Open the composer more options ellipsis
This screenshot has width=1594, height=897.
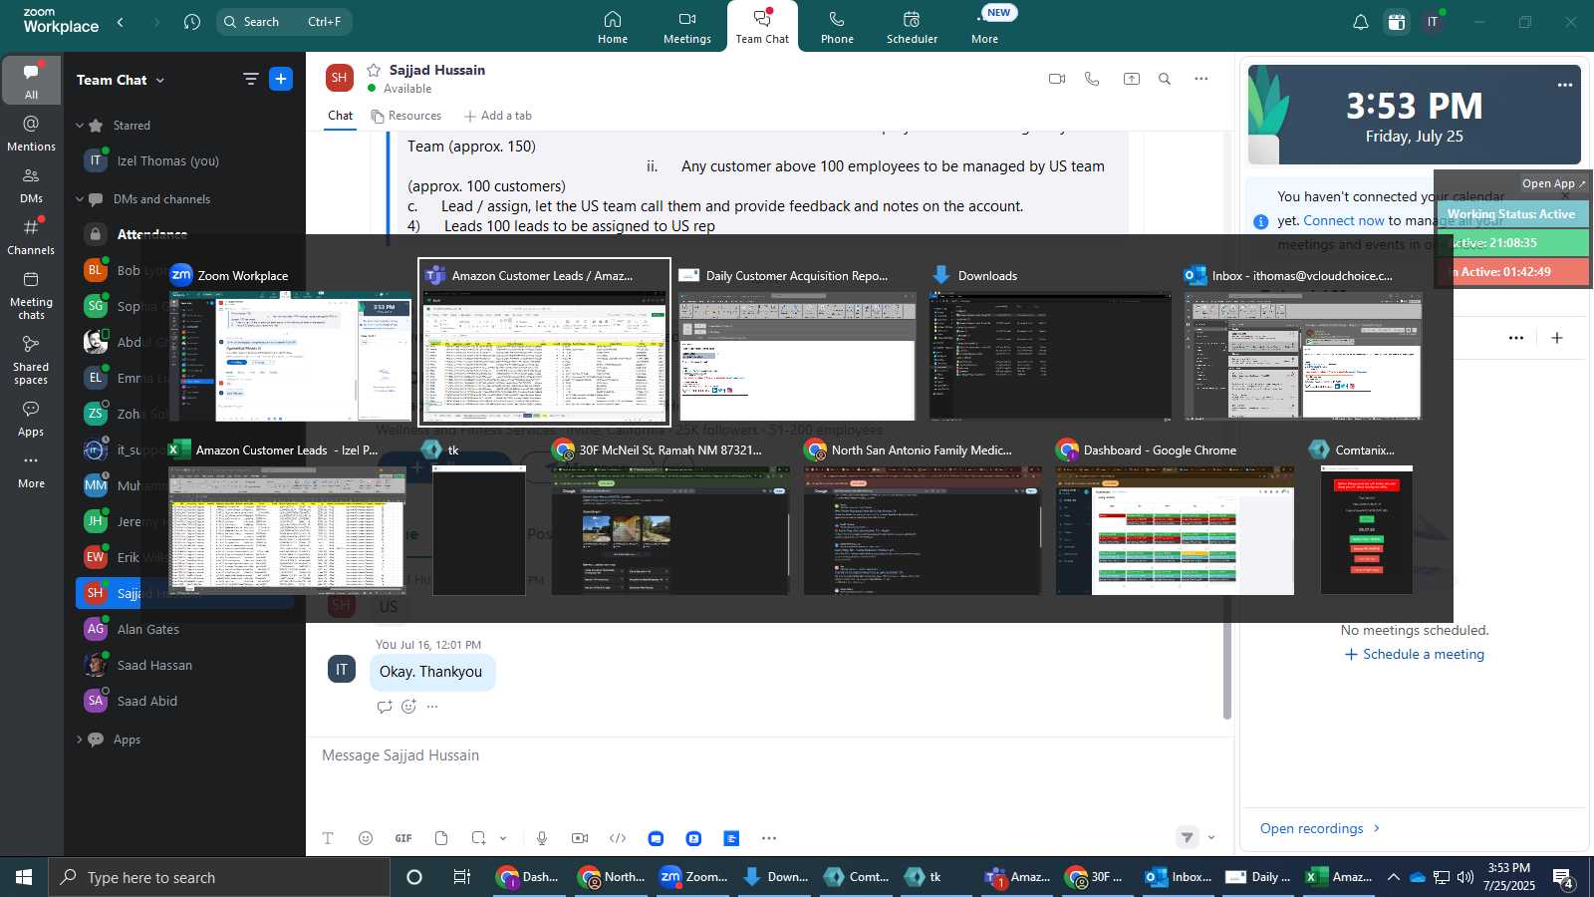click(x=769, y=838)
